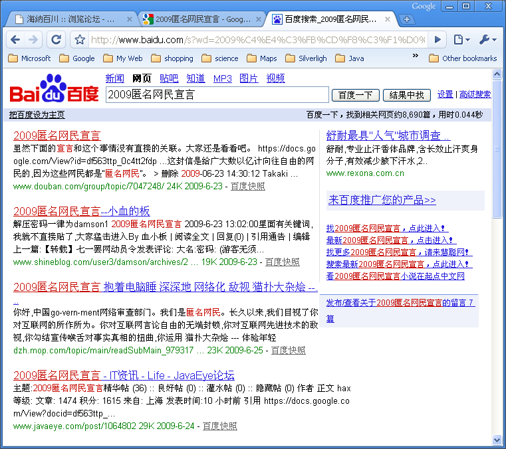Open Other bookmarks folder
This screenshot has width=506, height=449.
click(463, 58)
